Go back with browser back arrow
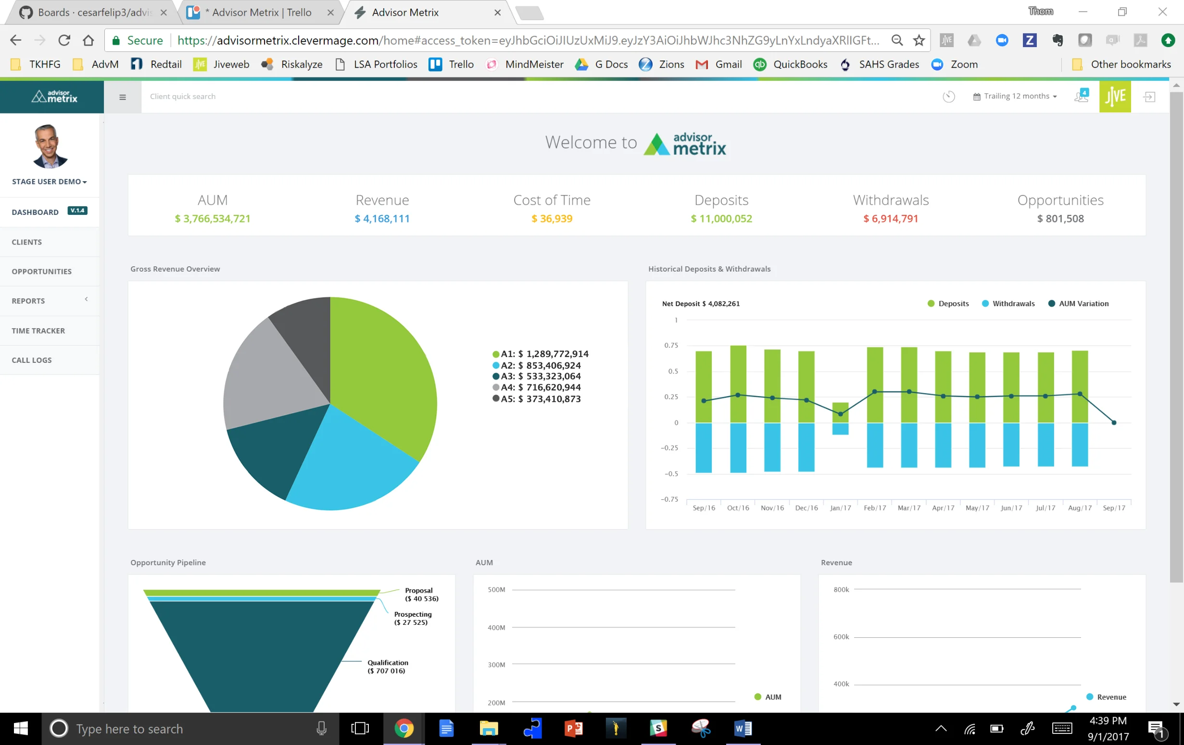This screenshot has width=1184, height=745. pyautogui.click(x=15, y=40)
